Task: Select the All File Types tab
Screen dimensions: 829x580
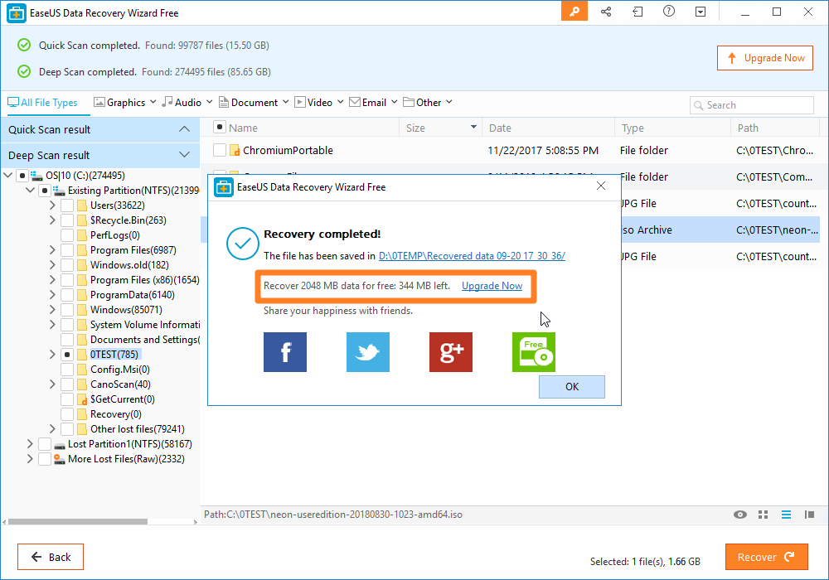Action: coord(42,103)
